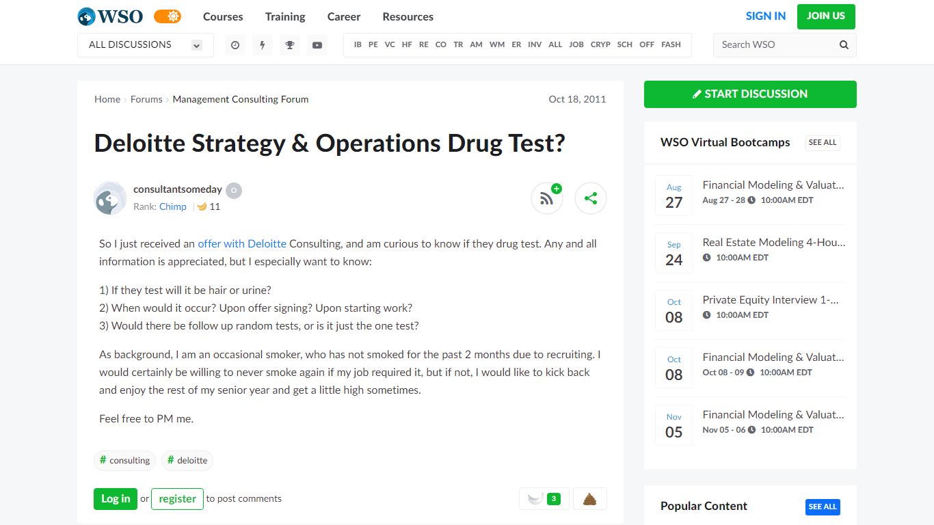Click the SIGN IN link

click(x=766, y=16)
